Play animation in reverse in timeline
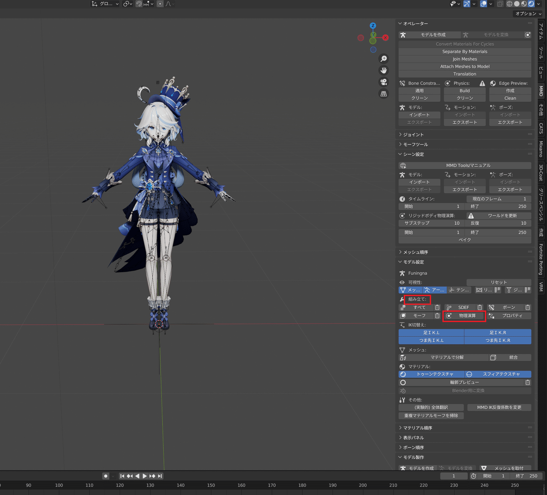This screenshot has height=495, width=547. pos(137,476)
